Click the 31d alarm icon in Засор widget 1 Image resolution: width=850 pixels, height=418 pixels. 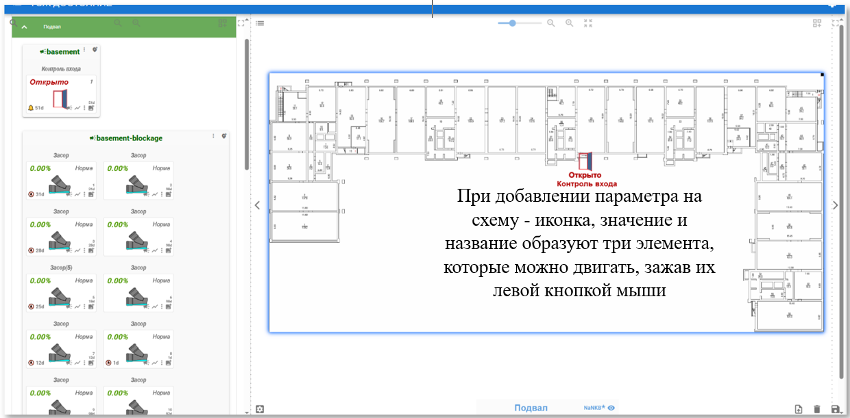pyautogui.click(x=31, y=194)
